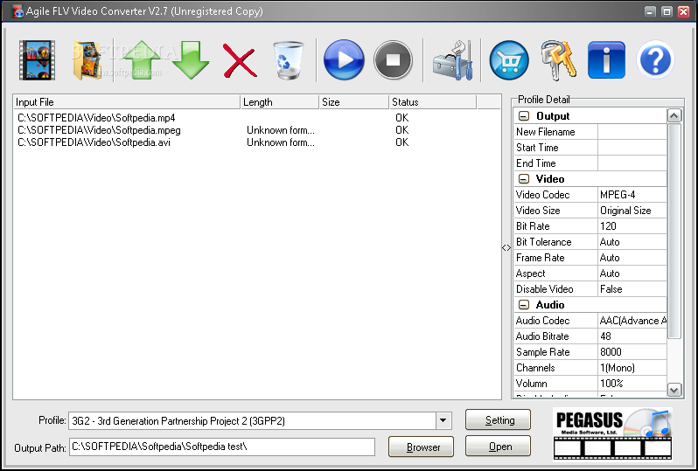Sort by the Input File column header

(127, 102)
